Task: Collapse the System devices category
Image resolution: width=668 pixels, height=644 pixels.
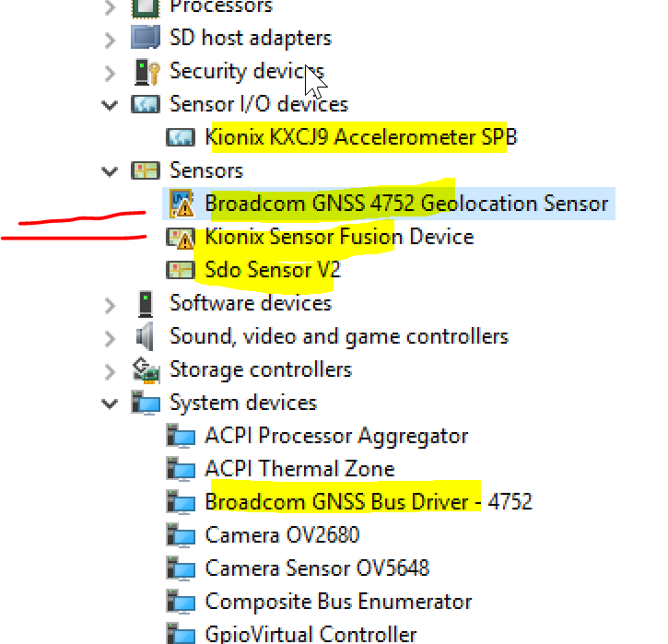Action: coord(111,403)
